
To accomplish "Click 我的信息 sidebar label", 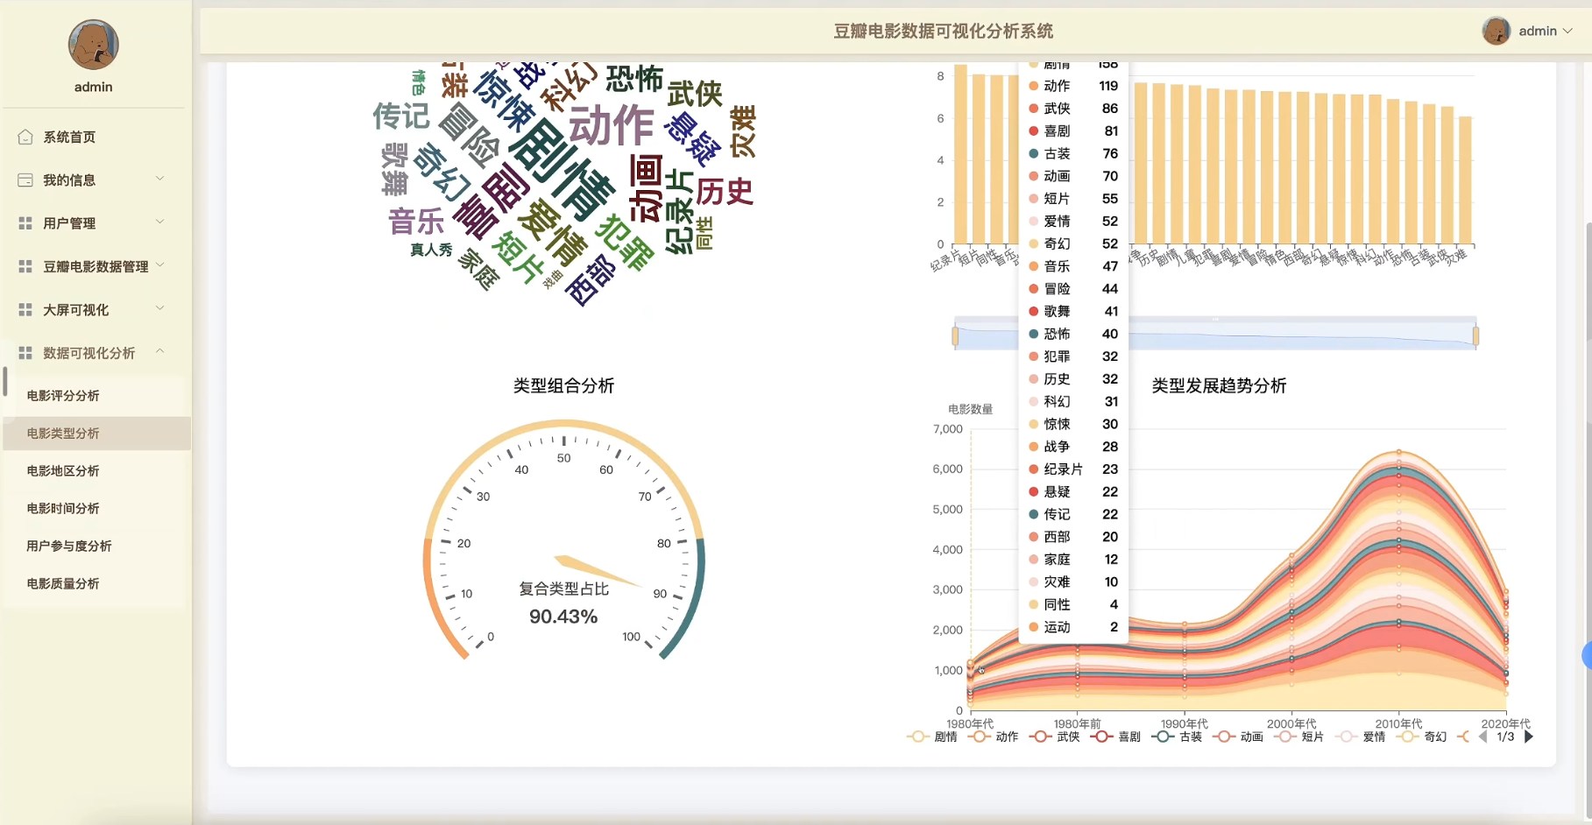I will click(69, 180).
